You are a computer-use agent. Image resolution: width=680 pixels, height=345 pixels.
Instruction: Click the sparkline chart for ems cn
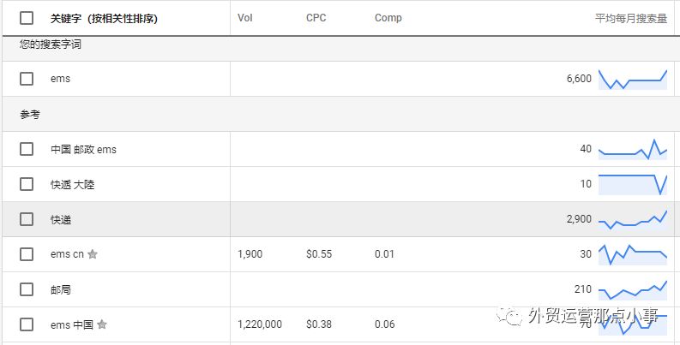pos(633,254)
